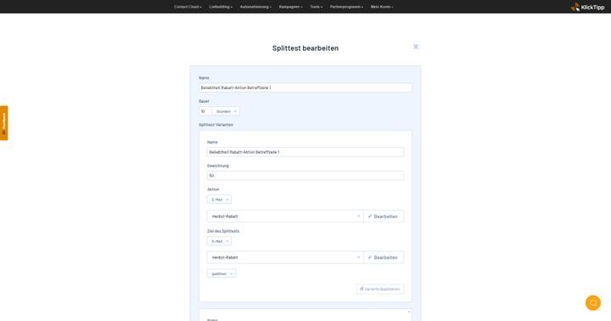
Task: Close the Splittest bearbeiten dialog
Action: pos(416,47)
